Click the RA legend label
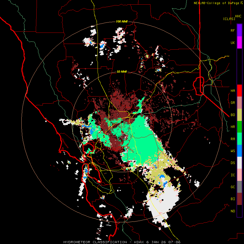The height and width of the screenshot is (244, 244). 233,139
